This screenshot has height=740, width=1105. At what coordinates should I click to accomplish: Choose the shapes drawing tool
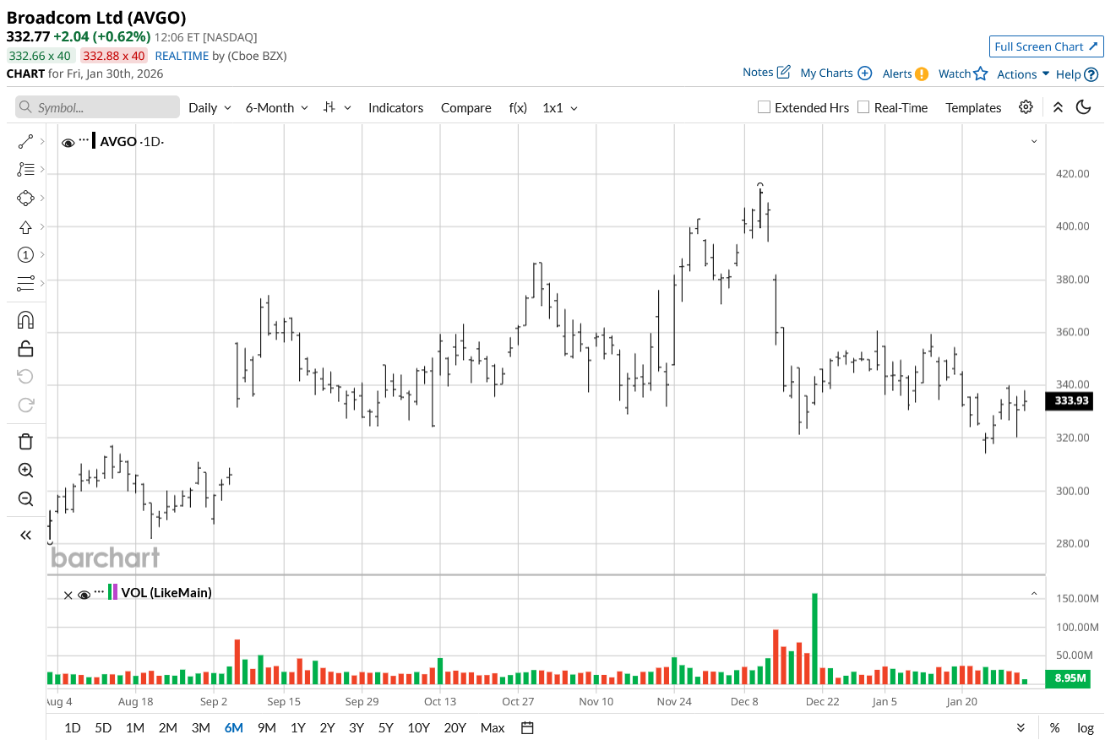click(x=25, y=198)
